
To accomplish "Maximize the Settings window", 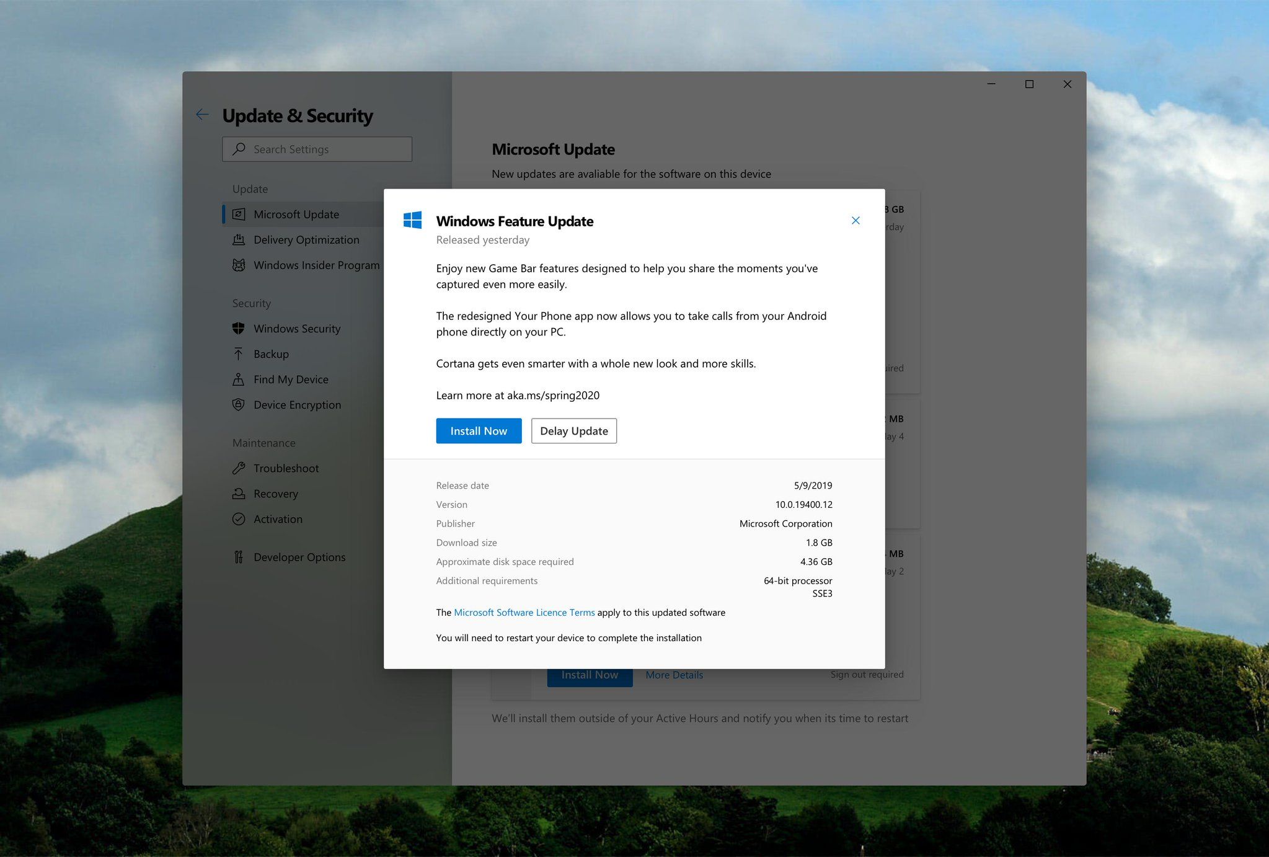I will [1029, 84].
